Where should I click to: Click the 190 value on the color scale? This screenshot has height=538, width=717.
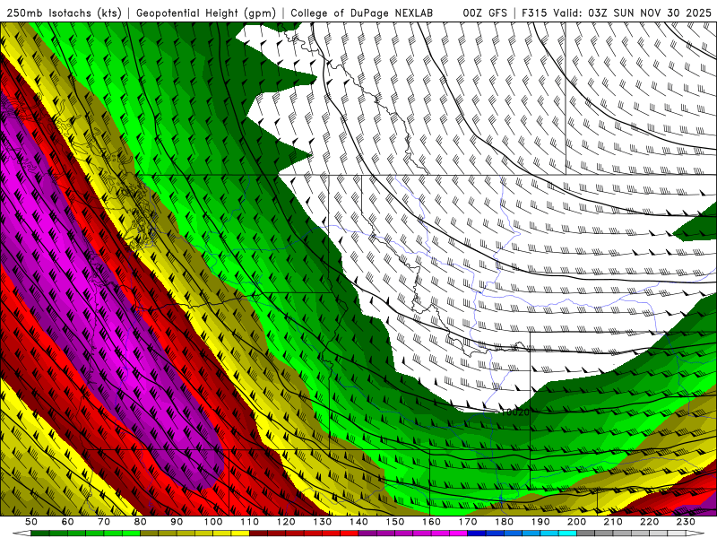(x=540, y=522)
